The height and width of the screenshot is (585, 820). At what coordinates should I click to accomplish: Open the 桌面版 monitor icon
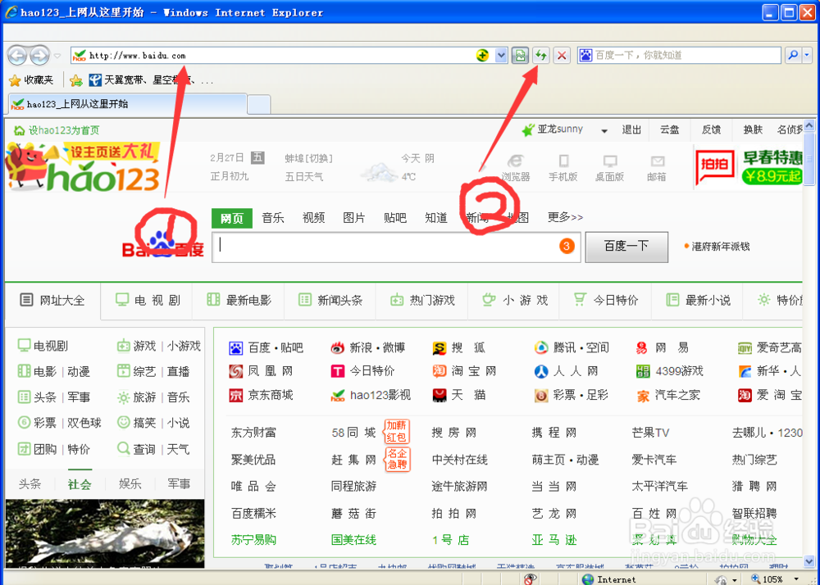(610, 168)
